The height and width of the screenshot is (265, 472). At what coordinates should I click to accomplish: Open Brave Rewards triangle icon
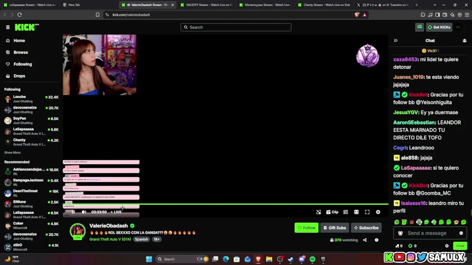[364, 15]
